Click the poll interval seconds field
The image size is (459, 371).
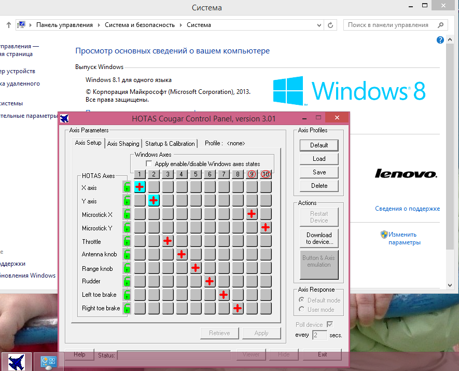pyautogui.click(x=319, y=335)
